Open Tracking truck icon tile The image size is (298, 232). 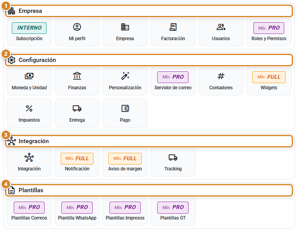point(173,162)
